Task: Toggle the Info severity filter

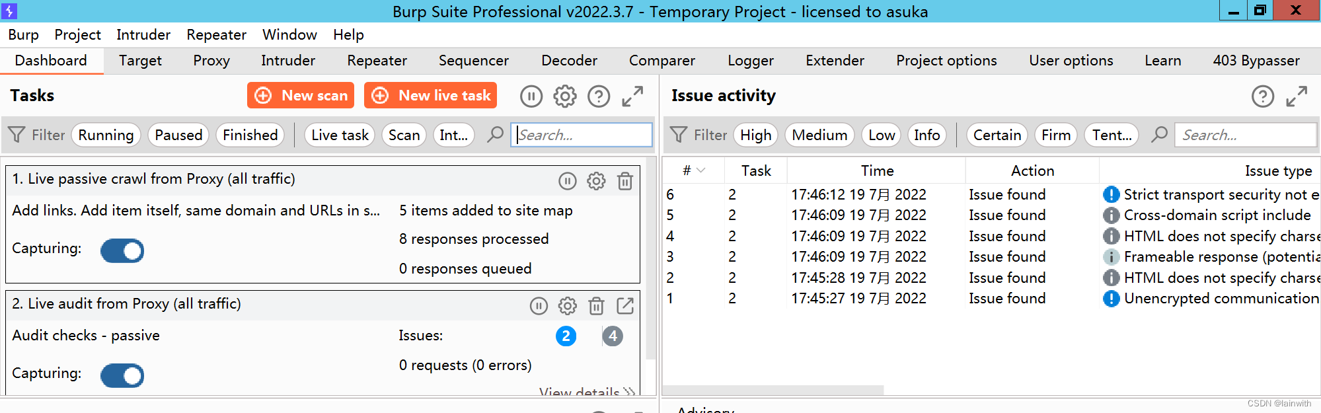Action: [926, 135]
